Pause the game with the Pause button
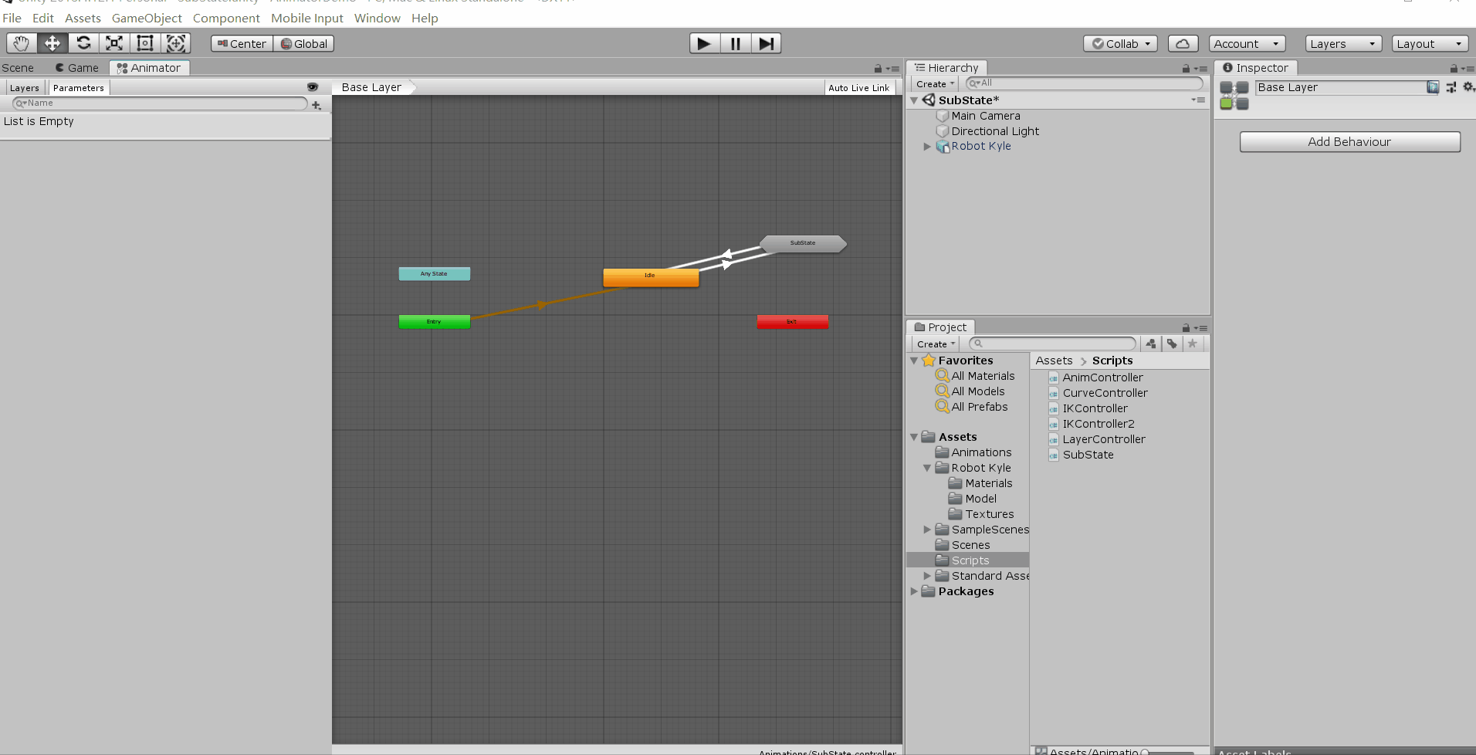The image size is (1476, 755). pyautogui.click(x=736, y=43)
